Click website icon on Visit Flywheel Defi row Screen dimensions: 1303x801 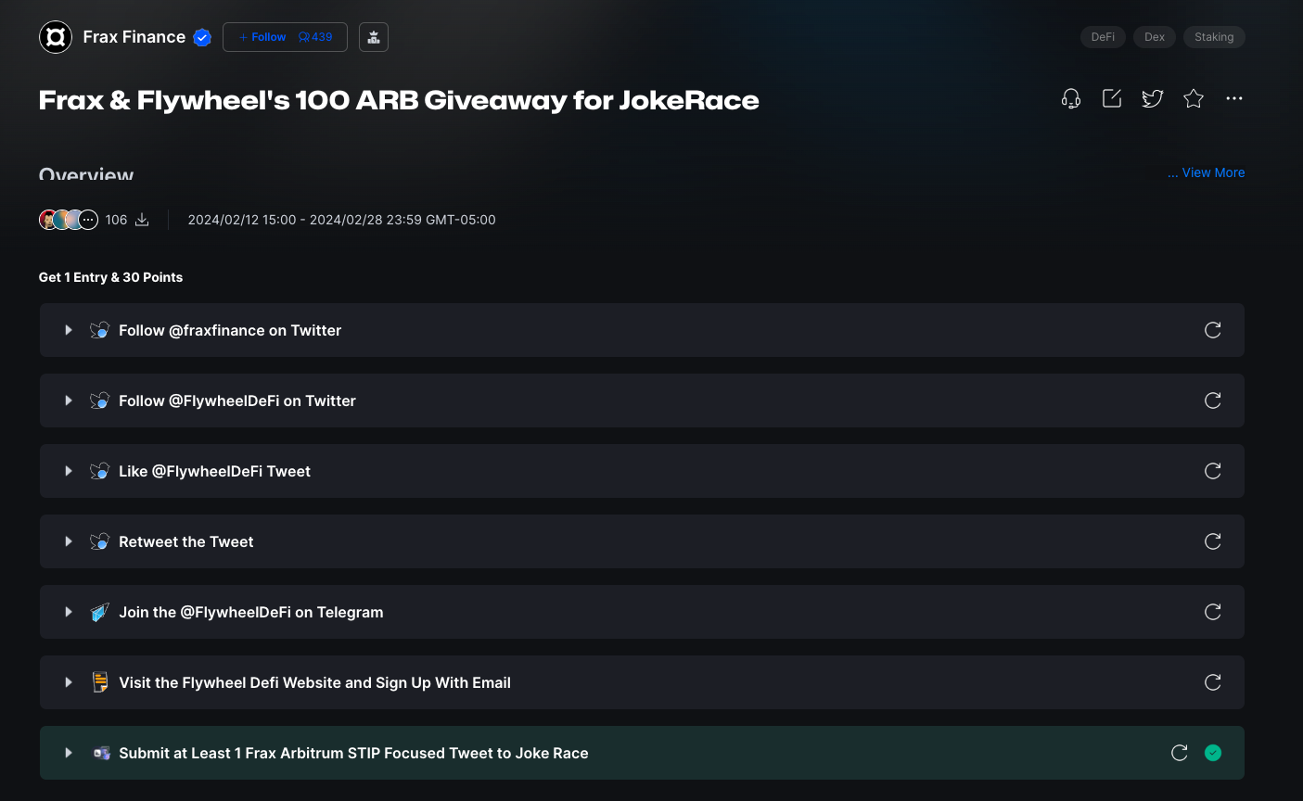100,682
